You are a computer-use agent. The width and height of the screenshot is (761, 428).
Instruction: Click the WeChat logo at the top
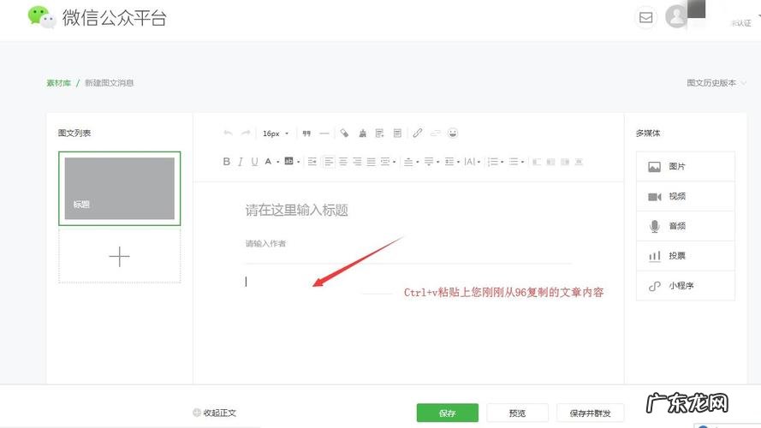click(x=42, y=17)
